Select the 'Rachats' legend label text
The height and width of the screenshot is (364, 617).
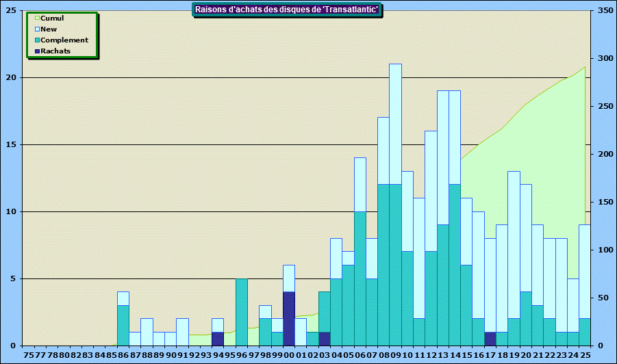point(55,51)
